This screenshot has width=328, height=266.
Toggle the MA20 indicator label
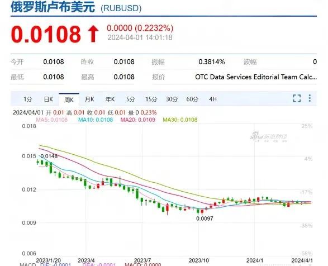click(137, 120)
